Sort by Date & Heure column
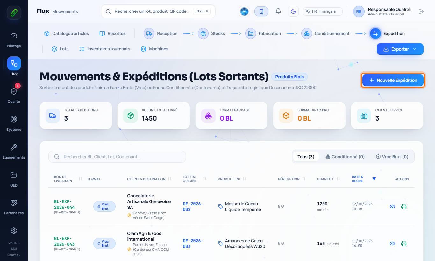Screen dimensions: 435x261 [x=364, y=179]
